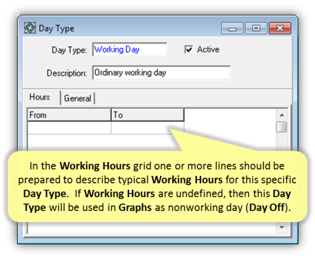Click the Day Type input field

130,49
